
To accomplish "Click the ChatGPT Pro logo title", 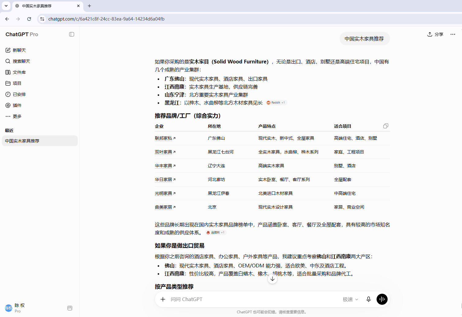I will (22, 34).
